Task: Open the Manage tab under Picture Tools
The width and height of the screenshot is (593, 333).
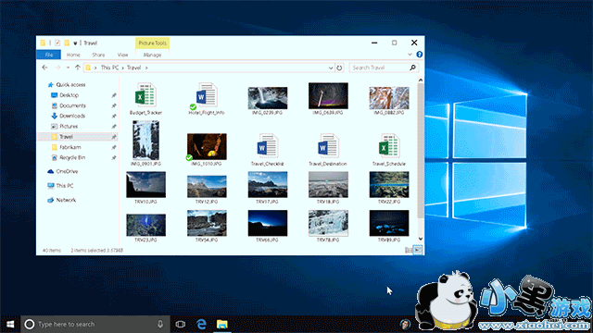Action: (152, 55)
